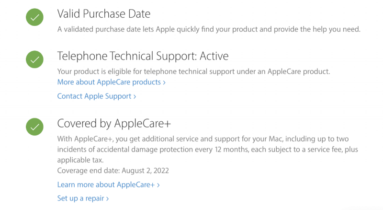This screenshot has width=383, height=210.
Task: Click the chevron after Set up a repair
Action: [108, 198]
